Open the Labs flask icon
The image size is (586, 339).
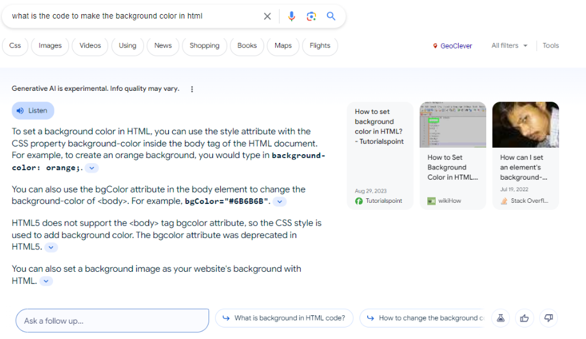click(501, 318)
